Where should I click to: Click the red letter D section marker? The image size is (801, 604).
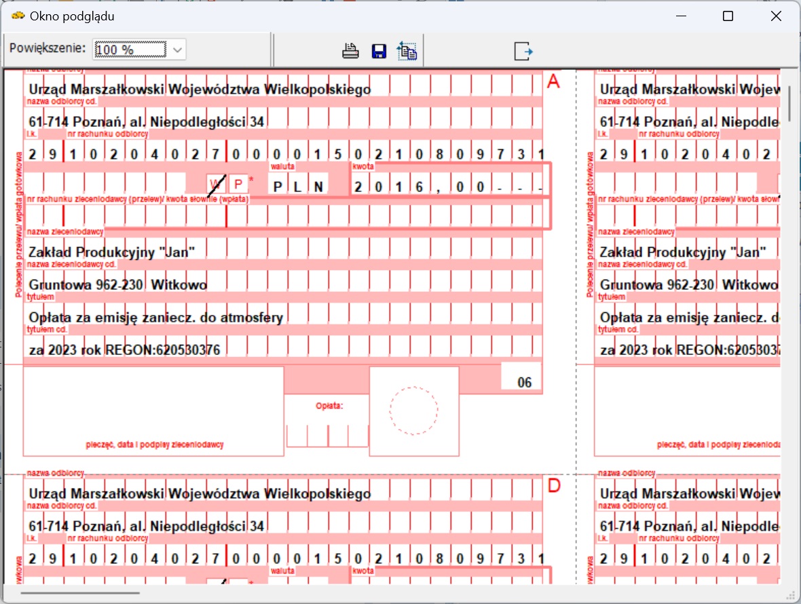click(x=554, y=485)
